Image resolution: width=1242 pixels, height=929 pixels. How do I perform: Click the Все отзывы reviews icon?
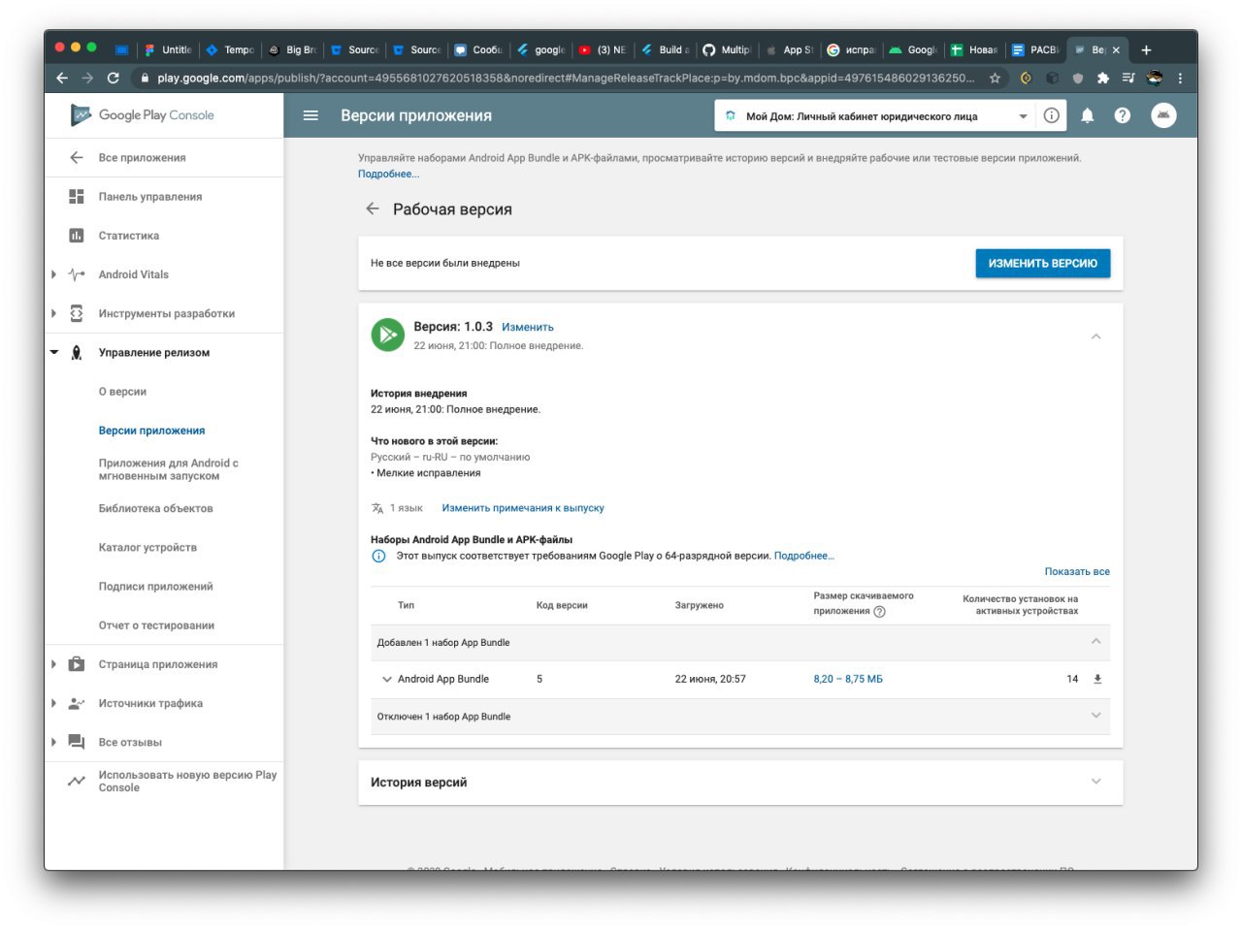click(x=77, y=742)
